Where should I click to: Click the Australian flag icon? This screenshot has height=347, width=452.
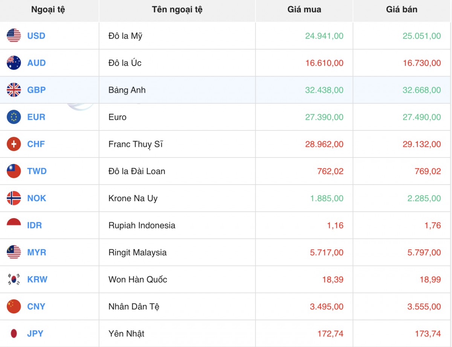click(x=14, y=63)
